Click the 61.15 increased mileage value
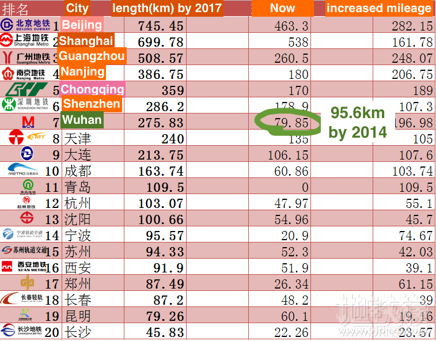This screenshot has width=436, height=341. click(x=416, y=284)
